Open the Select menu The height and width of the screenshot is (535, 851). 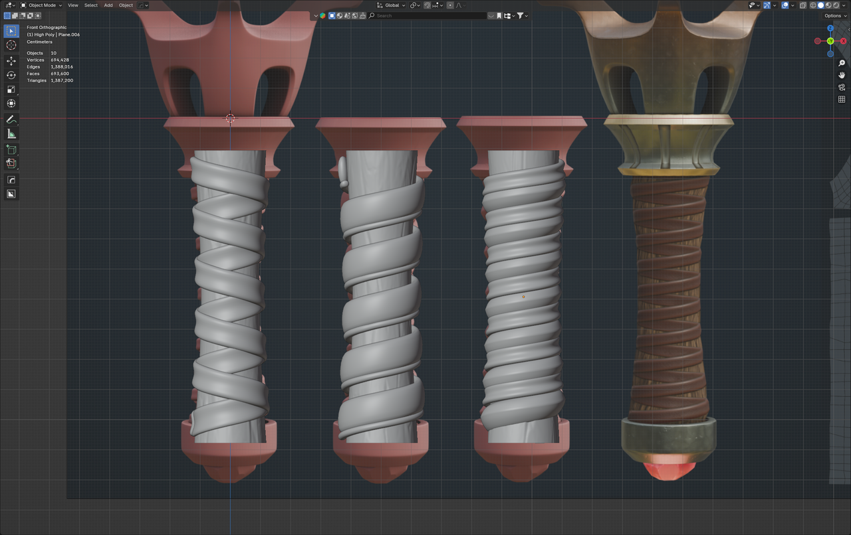tap(91, 5)
